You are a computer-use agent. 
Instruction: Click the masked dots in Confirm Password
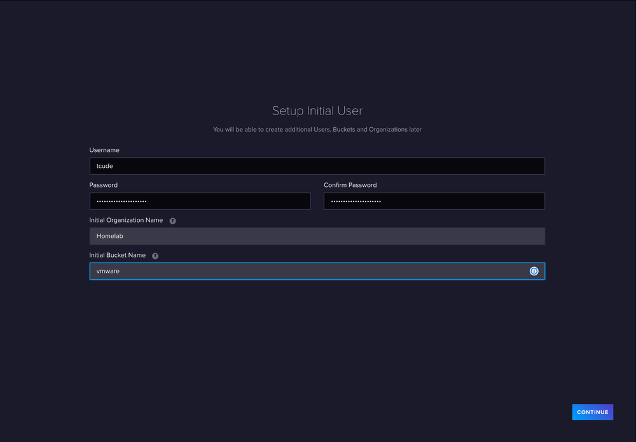tap(356, 202)
